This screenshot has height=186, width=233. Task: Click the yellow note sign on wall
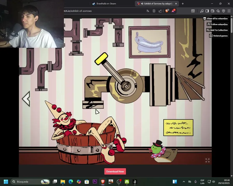click(178, 128)
